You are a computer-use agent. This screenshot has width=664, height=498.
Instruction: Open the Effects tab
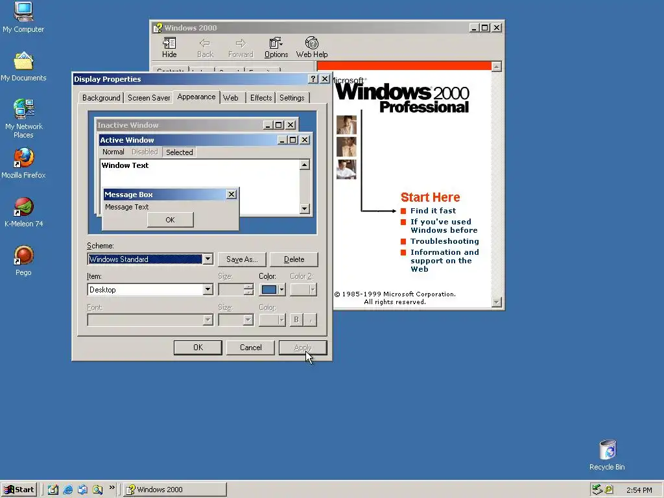pyautogui.click(x=261, y=98)
